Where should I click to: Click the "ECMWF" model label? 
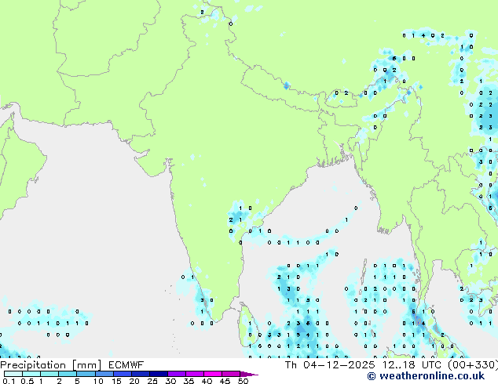[x=126, y=365]
